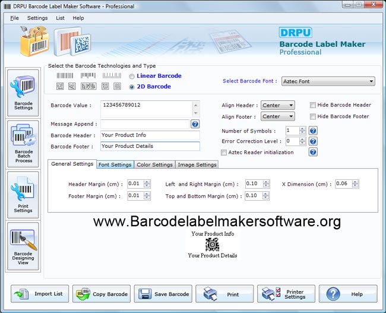Click help icon for Error Correction Level
The width and height of the screenshot is (386, 313).
point(313,141)
